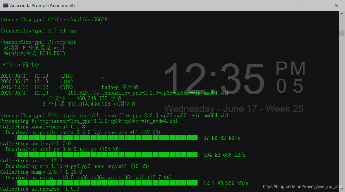
Task: Click 'Collecting astunparse==1.6.3' line
Action: pos(39,189)
